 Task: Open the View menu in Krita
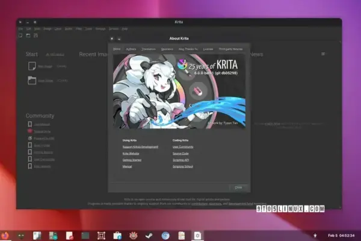[37, 29]
